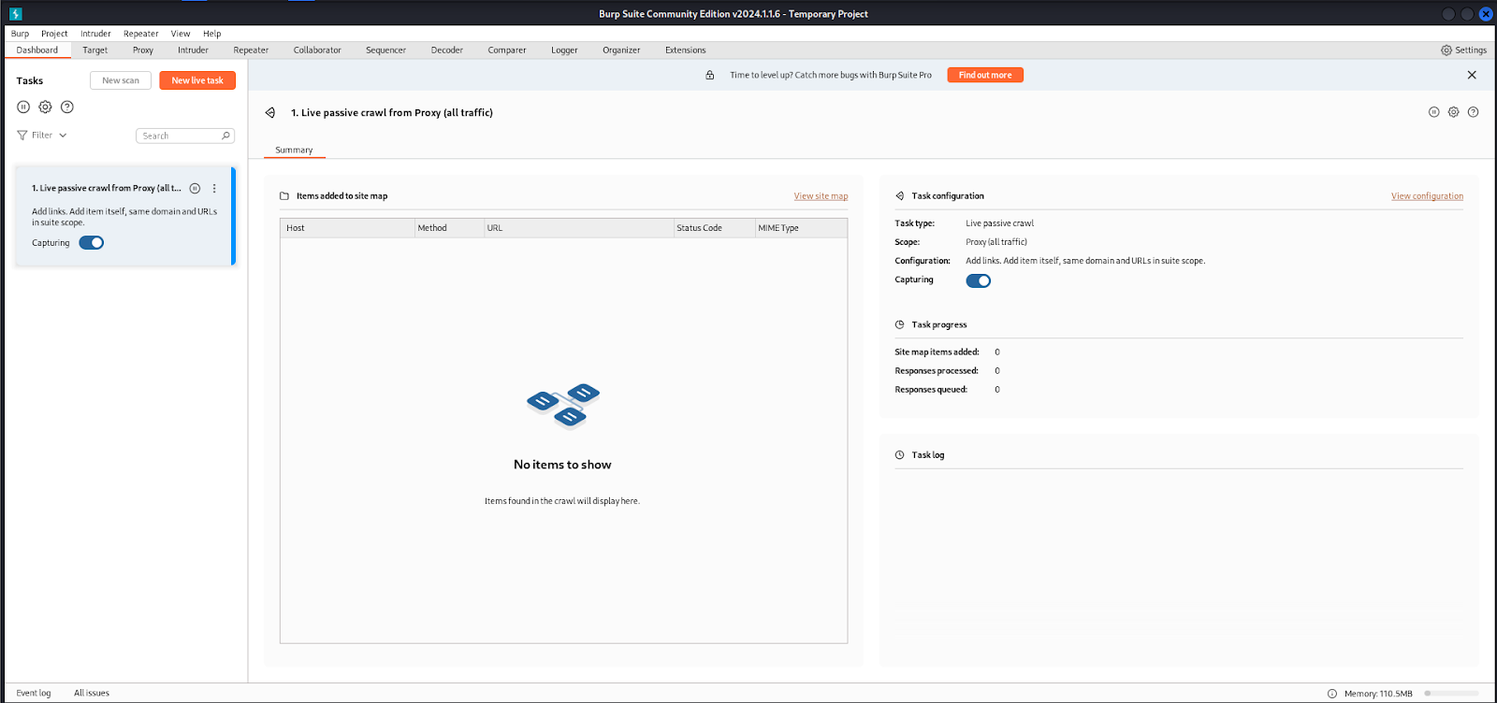Click search magnifier icon in Tasks search
Viewport: 1497px width, 703px height.
pyautogui.click(x=225, y=136)
